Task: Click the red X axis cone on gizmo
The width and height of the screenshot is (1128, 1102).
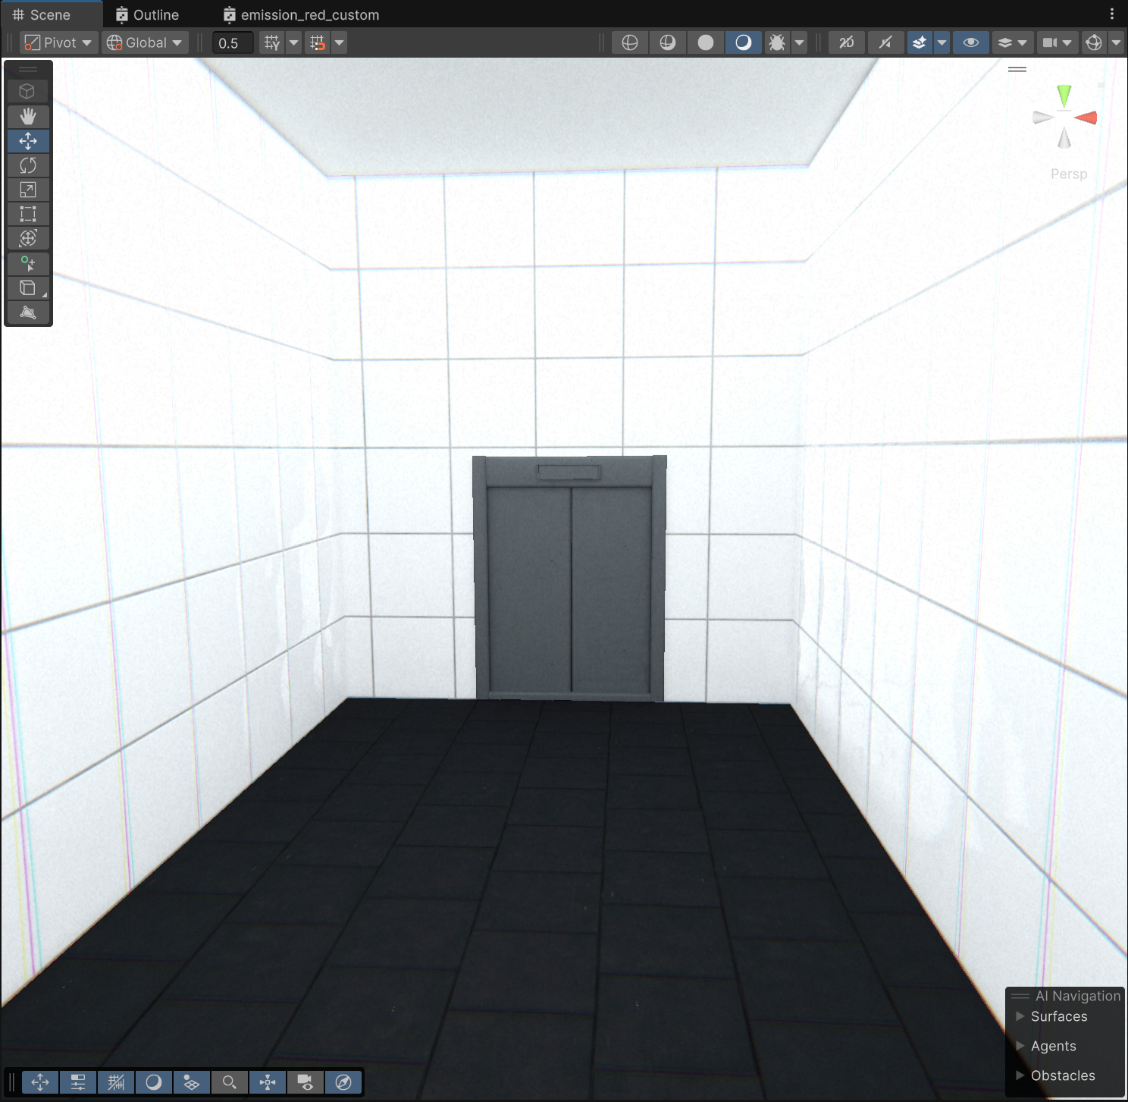Action: pyautogui.click(x=1087, y=118)
